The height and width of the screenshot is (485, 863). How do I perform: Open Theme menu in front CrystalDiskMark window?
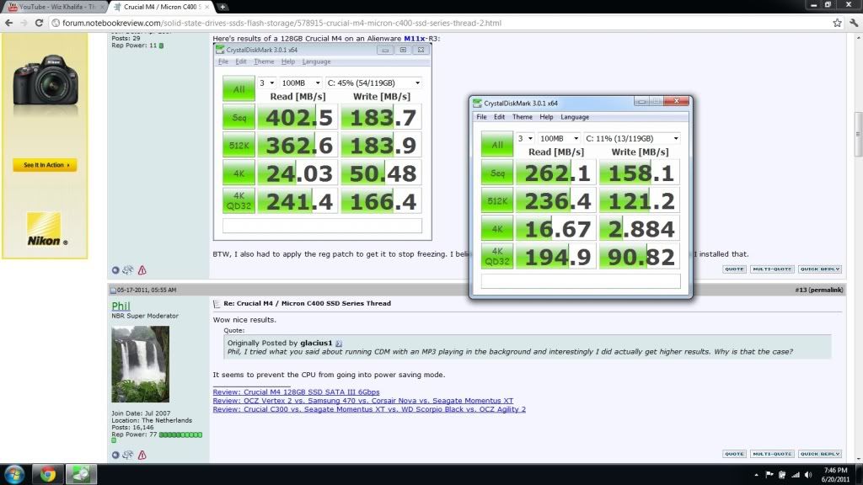pyautogui.click(x=523, y=117)
